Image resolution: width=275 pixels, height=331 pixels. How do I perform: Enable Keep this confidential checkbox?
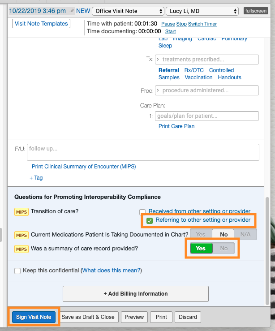17,271
